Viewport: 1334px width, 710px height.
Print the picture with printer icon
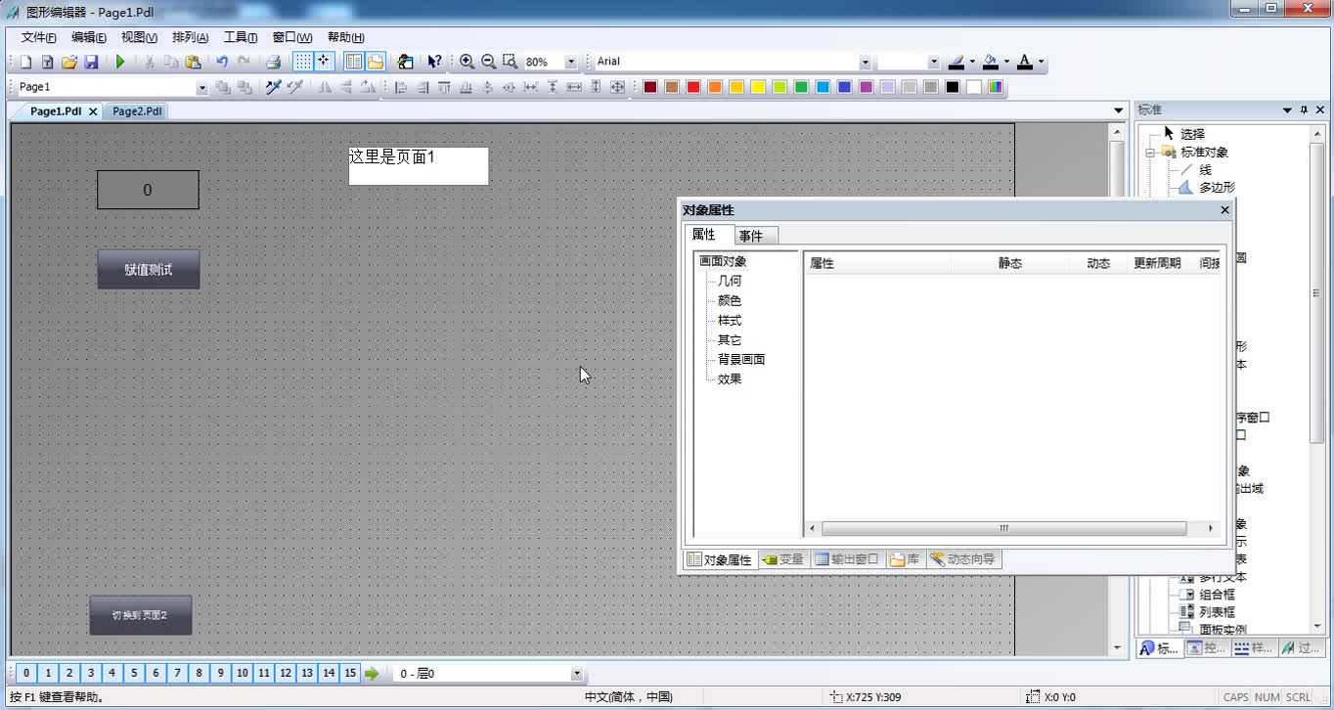(x=274, y=62)
